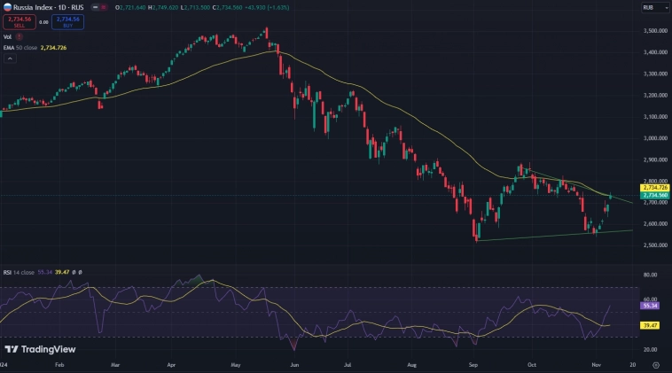Screen dimensions: 672x373
Task: Click the low value L2,713.500
Action: [195, 7]
